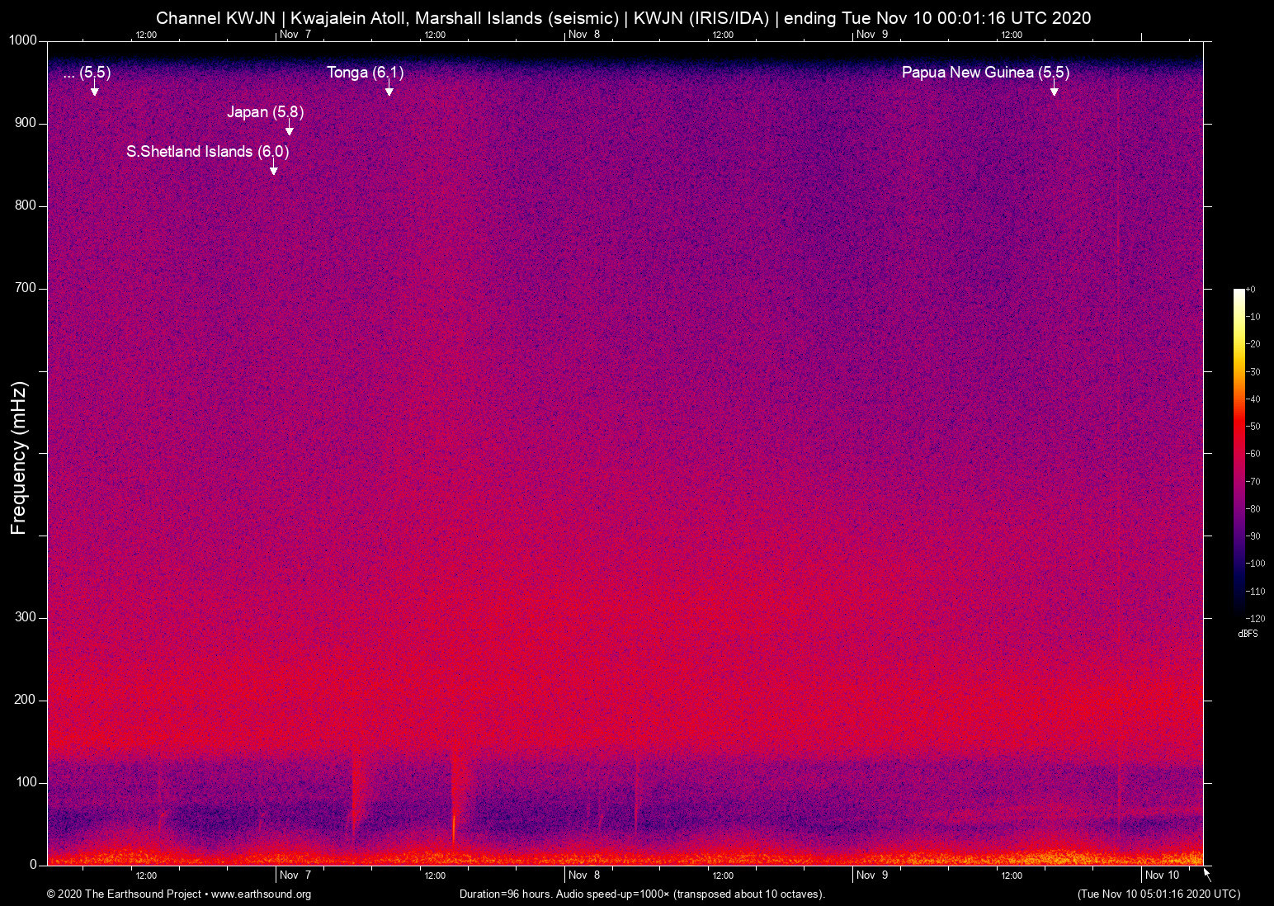Select the Papua New Guinea (5.5) label
This screenshot has width=1274, height=906.
[x=984, y=73]
